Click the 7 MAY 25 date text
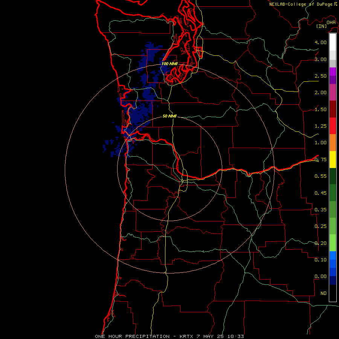339x339 pixels. 210,336
